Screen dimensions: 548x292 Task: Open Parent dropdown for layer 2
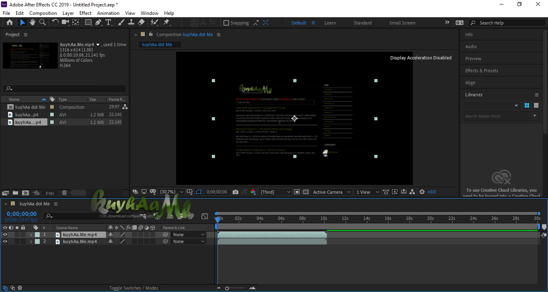[189, 241]
